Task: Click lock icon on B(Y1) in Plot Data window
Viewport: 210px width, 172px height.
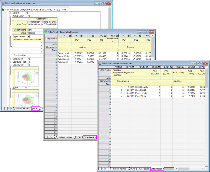Action: (x=133, y=67)
